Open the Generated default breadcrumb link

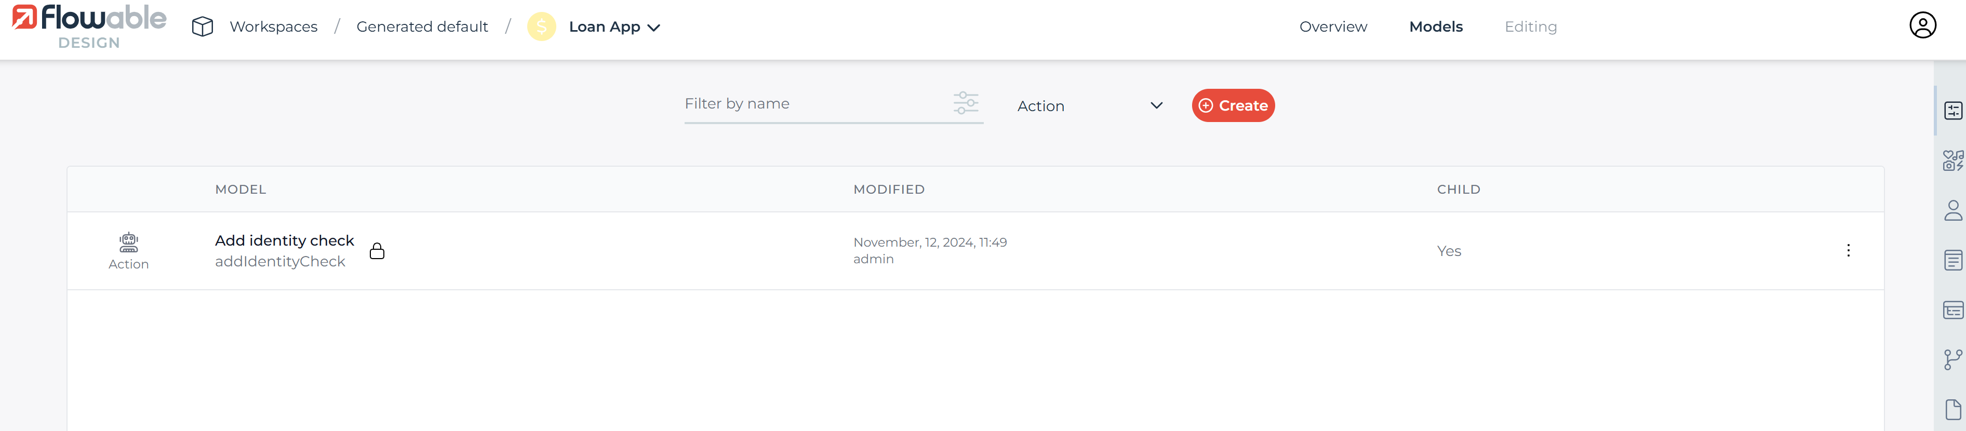coord(423,26)
